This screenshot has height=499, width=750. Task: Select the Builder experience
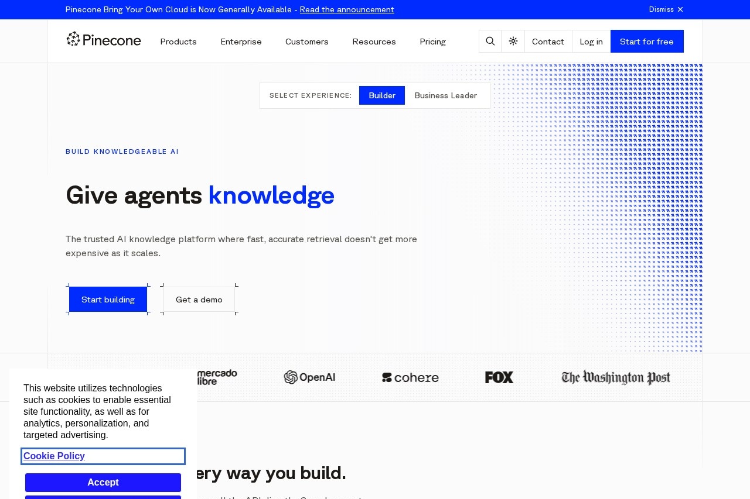(x=382, y=95)
